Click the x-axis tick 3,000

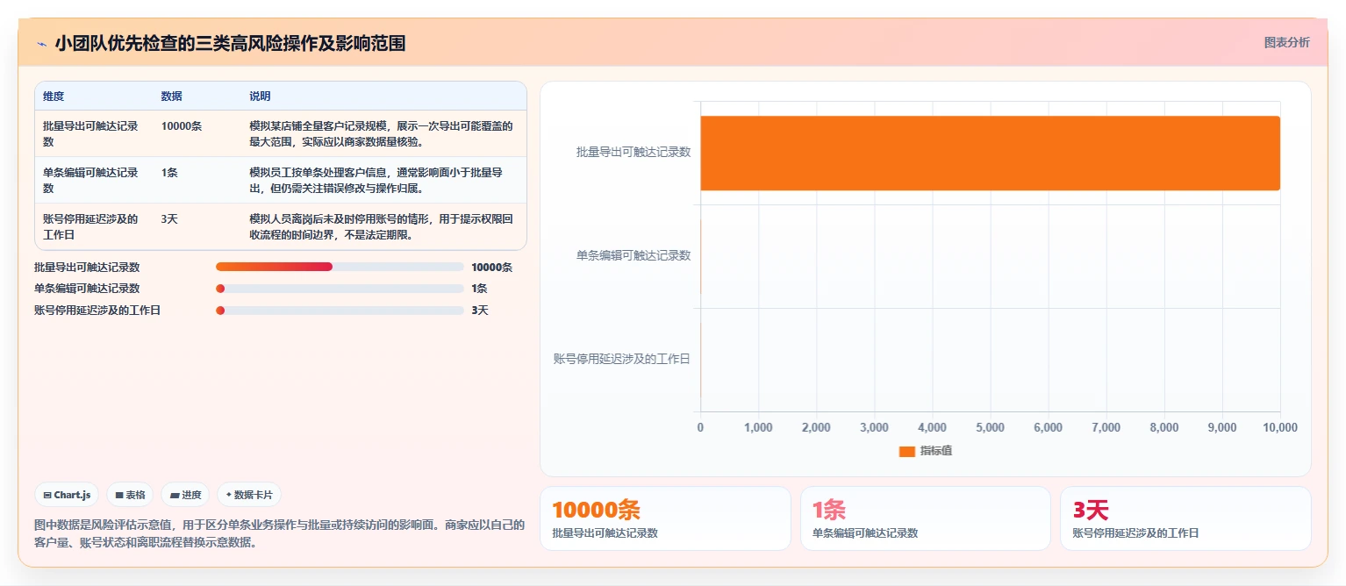click(874, 428)
